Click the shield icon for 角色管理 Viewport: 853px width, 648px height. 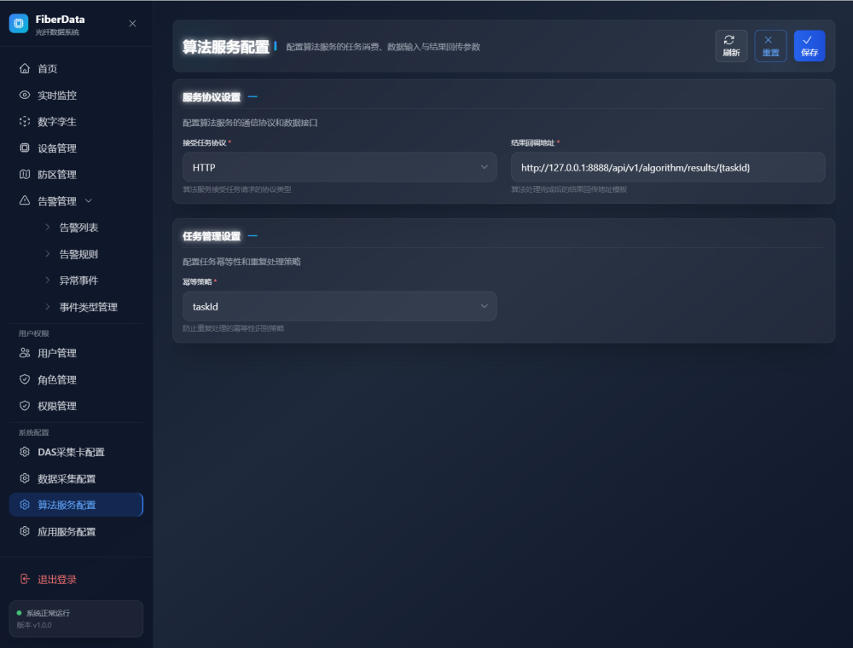click(x=25, y=379)
